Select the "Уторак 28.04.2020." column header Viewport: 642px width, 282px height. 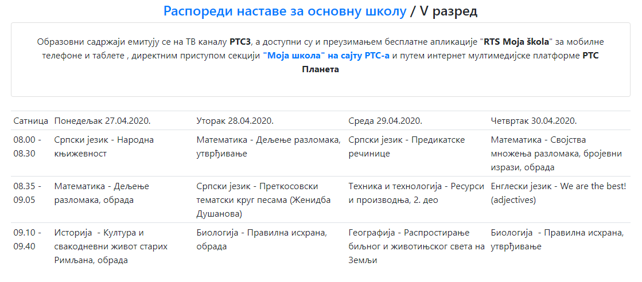tap(235, 121)
